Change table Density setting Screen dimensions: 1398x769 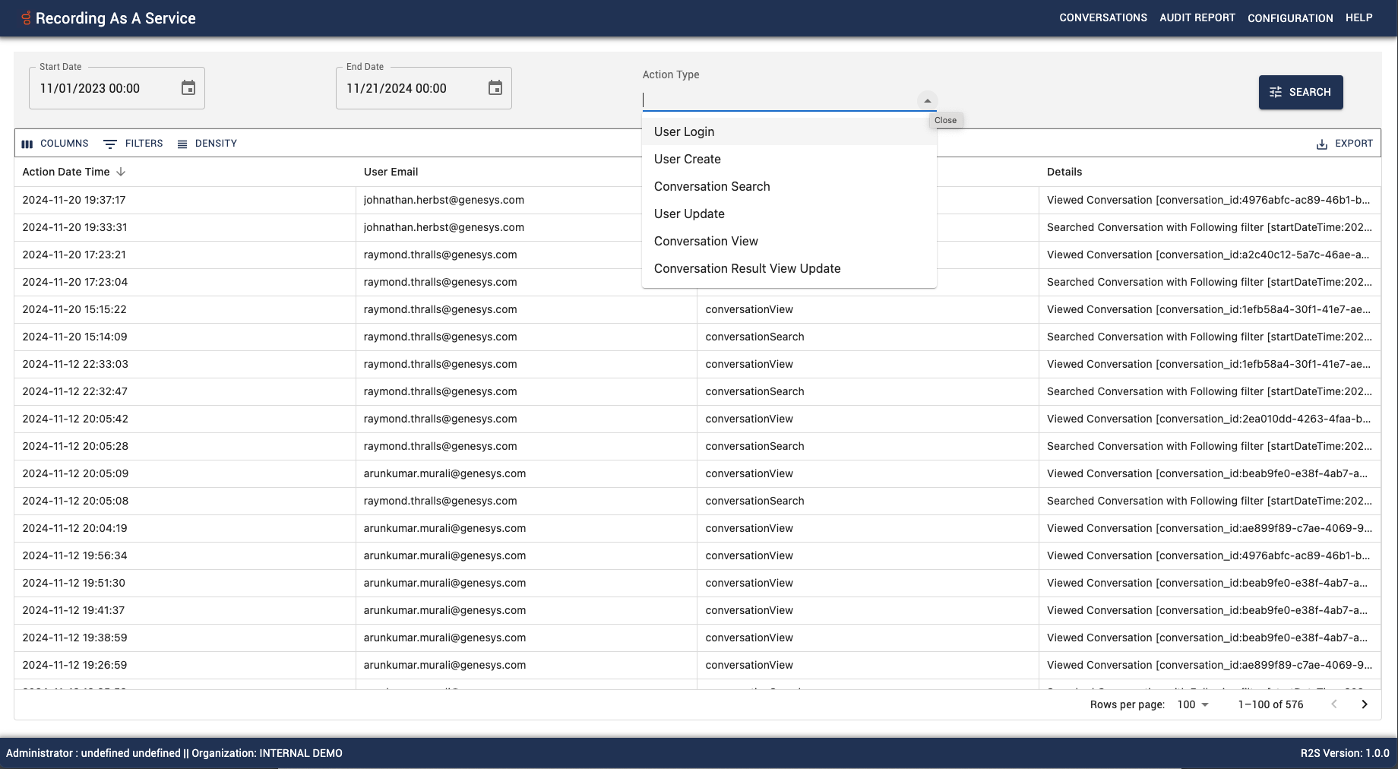[207, 144]
